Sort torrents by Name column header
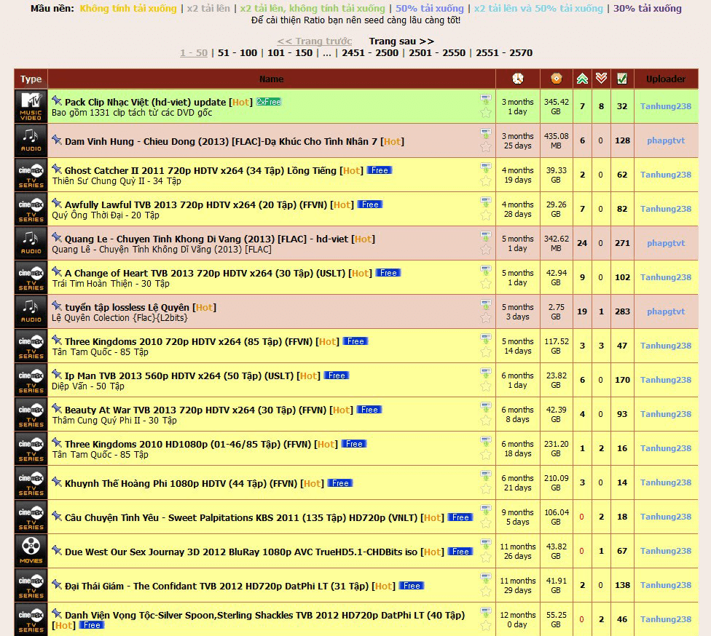Image resolution: width=711 pixels, height=636 pixels. pos(271,79)
